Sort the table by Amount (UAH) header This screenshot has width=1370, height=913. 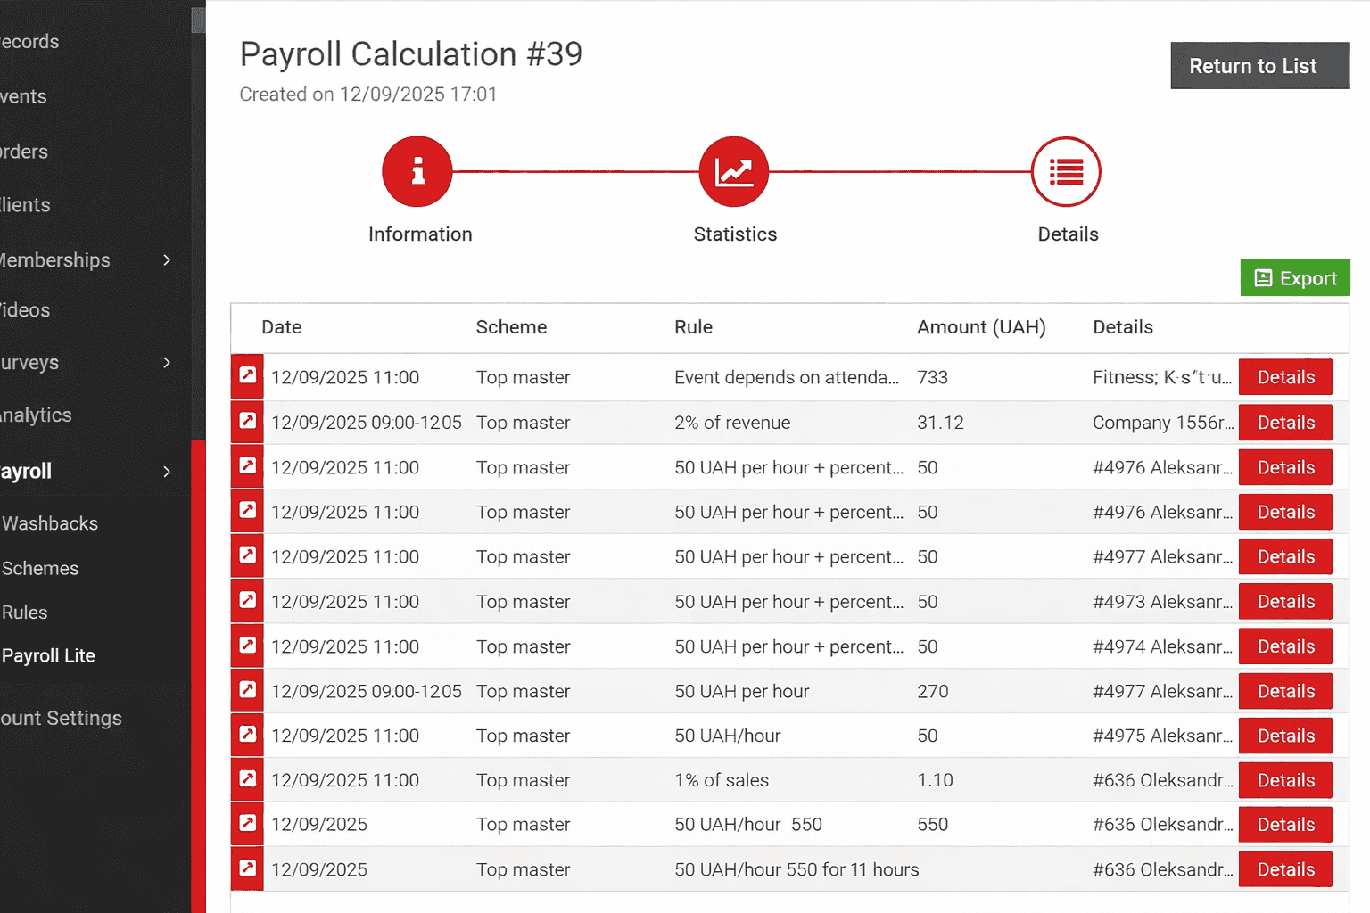(980, 327)
